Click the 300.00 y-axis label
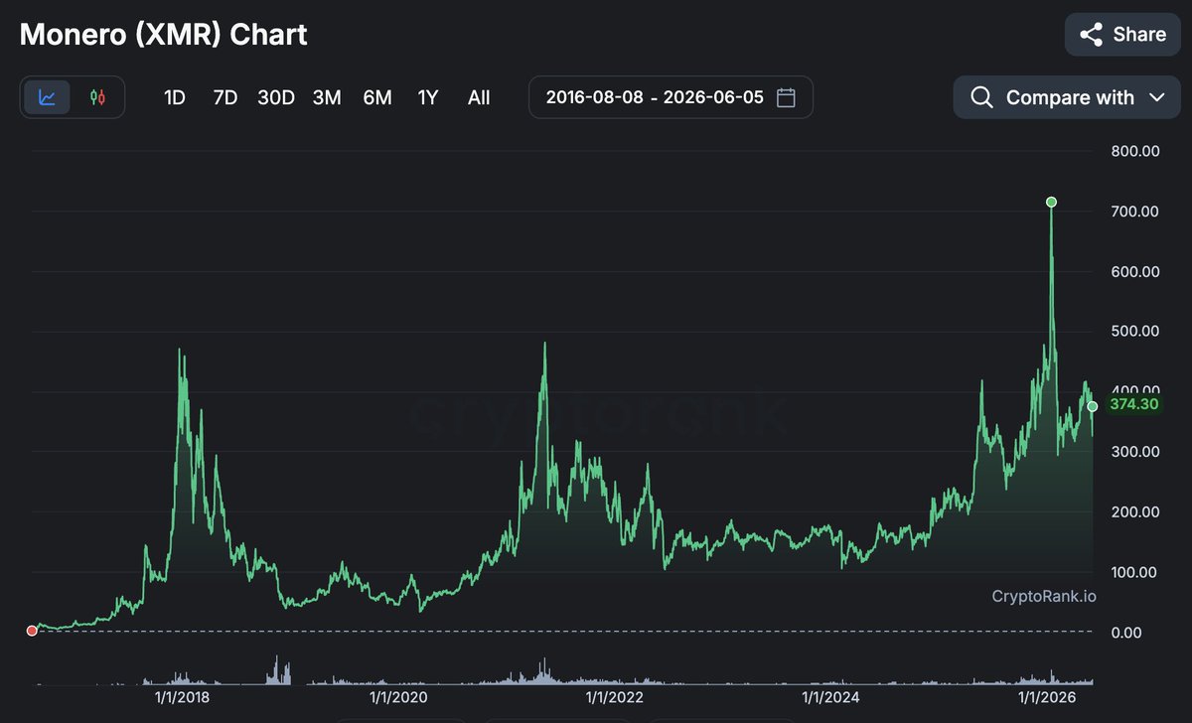Image resolution: width=1192 pixels, height=723 pixels. (x=1135, y=452)
